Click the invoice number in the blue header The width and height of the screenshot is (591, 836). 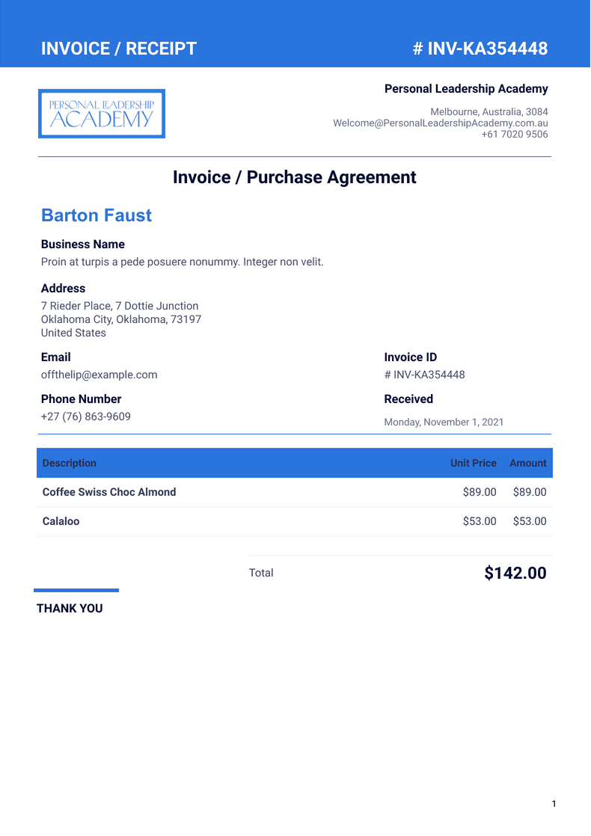pyautogui.click(x=480, y=49)
